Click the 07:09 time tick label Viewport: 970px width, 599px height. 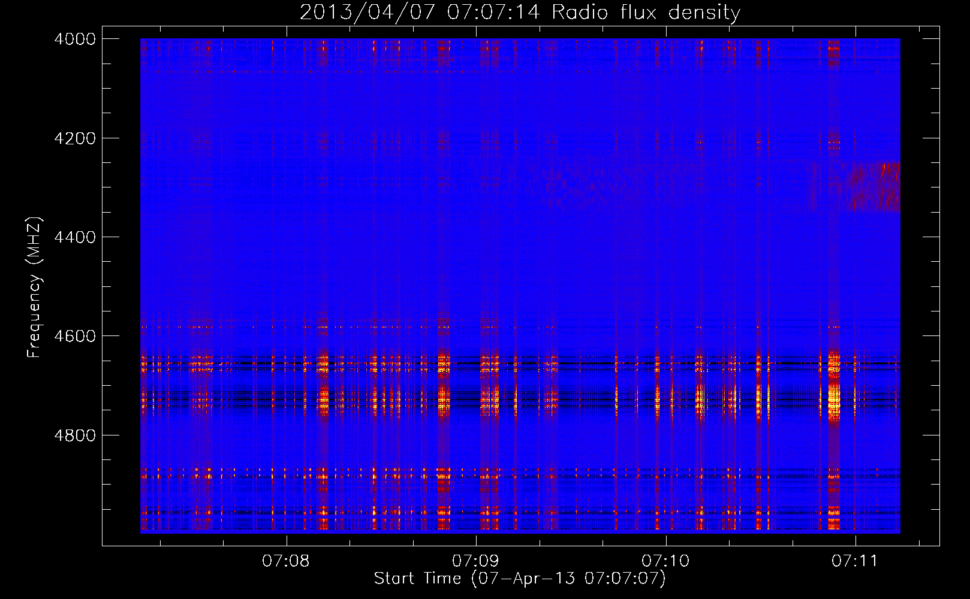[475, 561]
